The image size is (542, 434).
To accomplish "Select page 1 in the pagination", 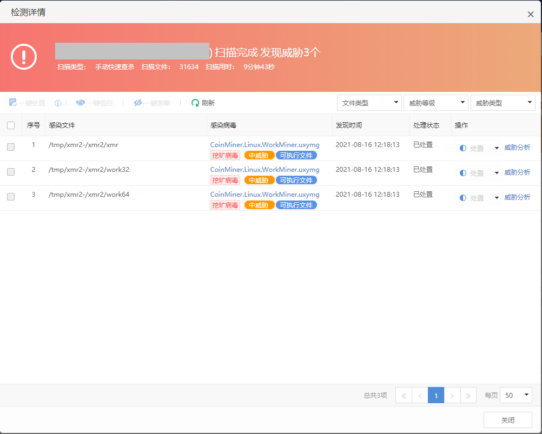I will (436, 396).
